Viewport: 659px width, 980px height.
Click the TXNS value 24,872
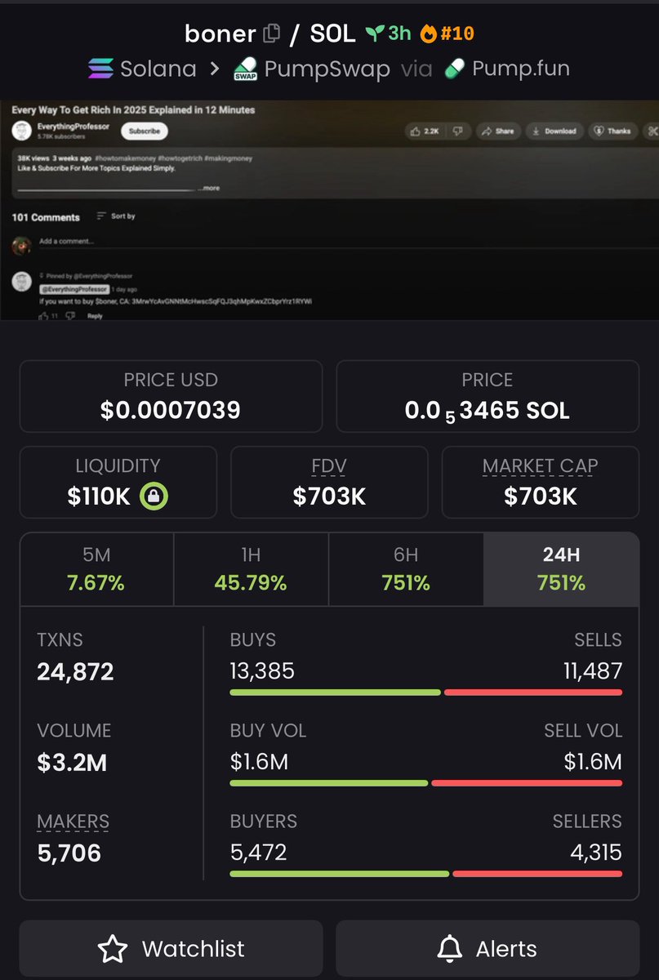tap(75, 672)
